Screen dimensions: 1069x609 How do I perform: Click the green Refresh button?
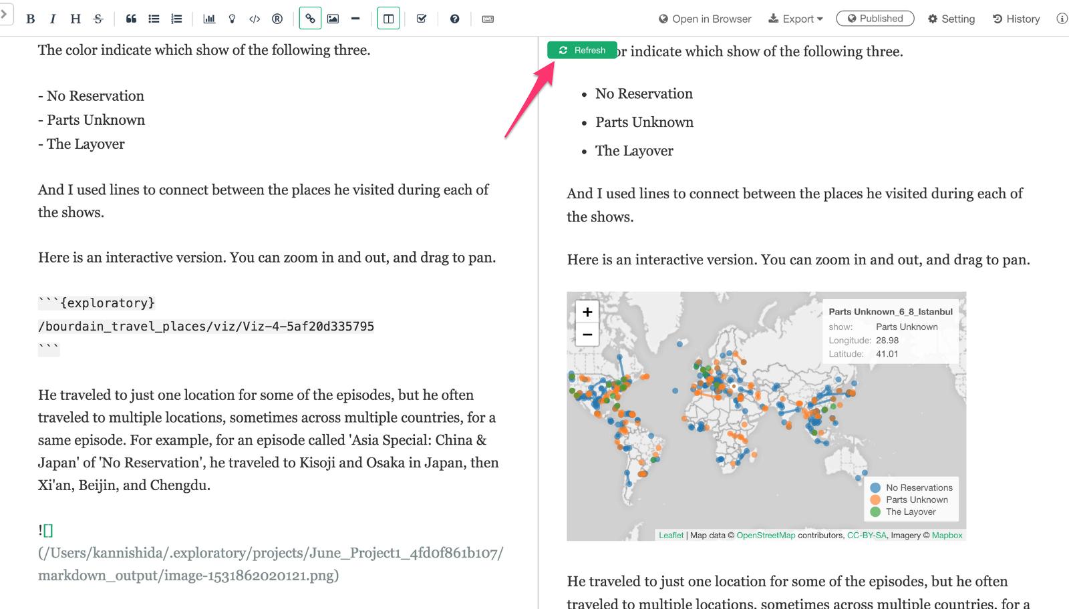(x=582, y=50)
